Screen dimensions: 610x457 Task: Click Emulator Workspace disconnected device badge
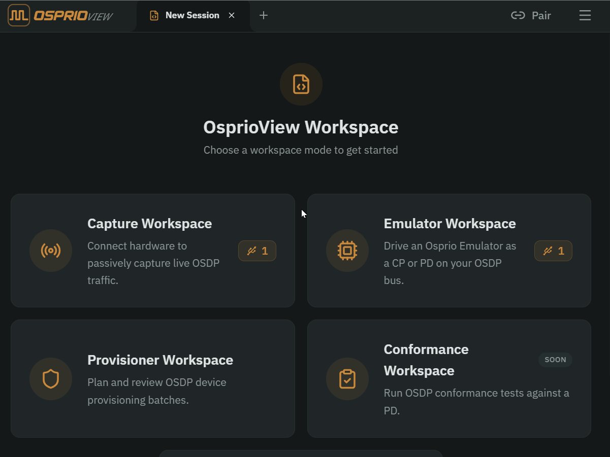pos(553,251)
